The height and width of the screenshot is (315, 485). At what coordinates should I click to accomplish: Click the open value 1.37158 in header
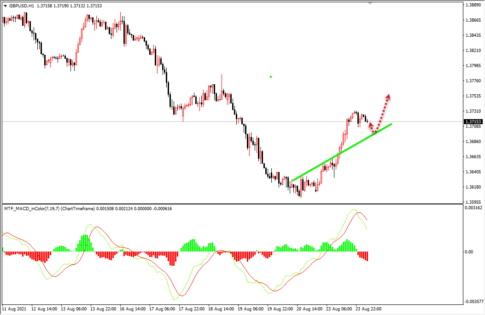click(x=44, y=6)
